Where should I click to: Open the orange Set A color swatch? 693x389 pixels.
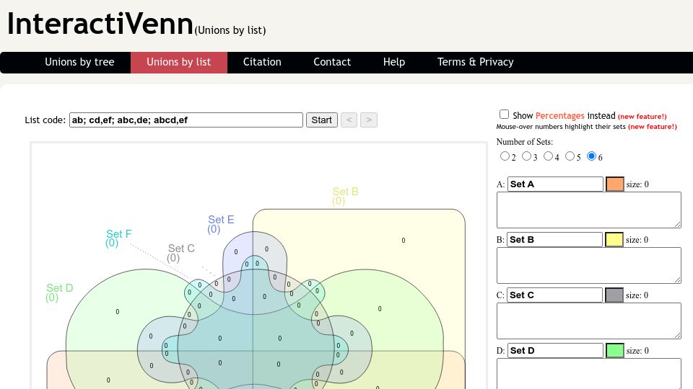coord(615,184)
